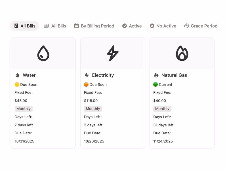Select the By Billing Period tab
The width and height of the screenshot is (227, 170).
coord(94,26)
